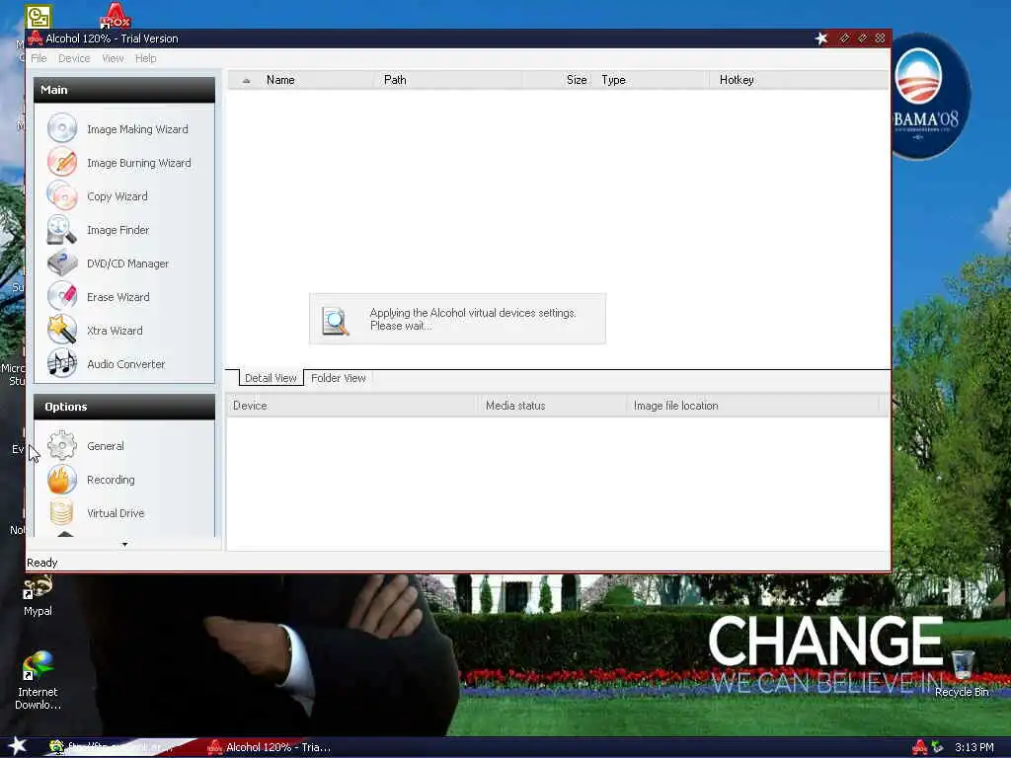Click the down arrow below Options panel
The width and height of the screenshot is (1011, 758).
point(124,544)
